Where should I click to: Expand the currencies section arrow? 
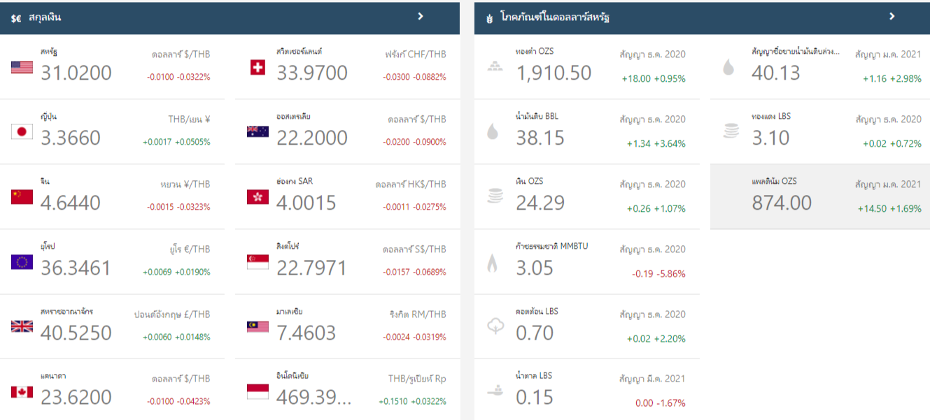tap(421, 16)
